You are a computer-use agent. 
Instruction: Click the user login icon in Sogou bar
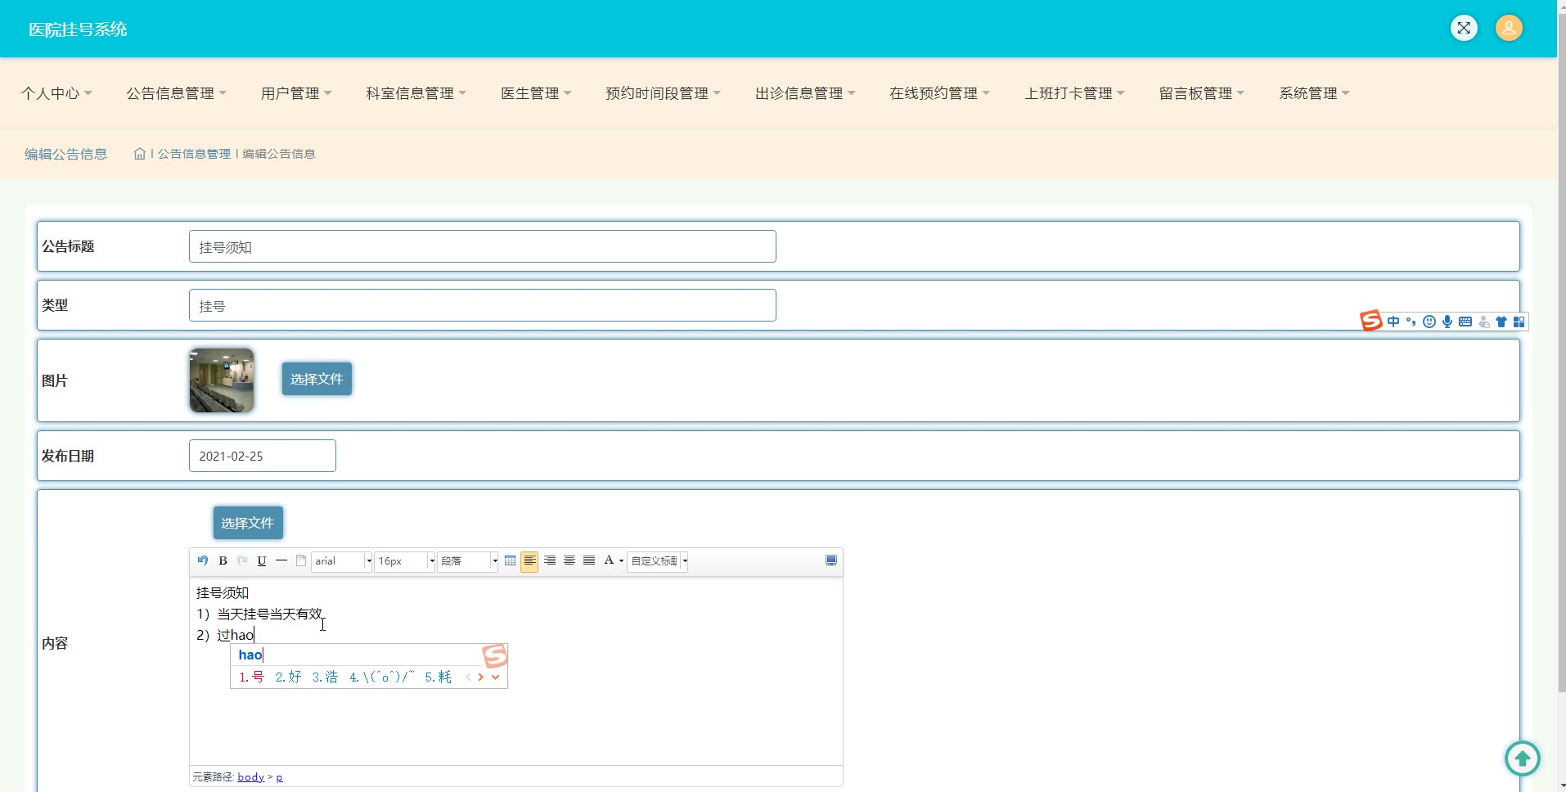point(1483,322)
